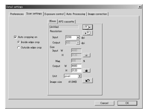Toggle the Auto cropping on checkbox

point(15,37)
